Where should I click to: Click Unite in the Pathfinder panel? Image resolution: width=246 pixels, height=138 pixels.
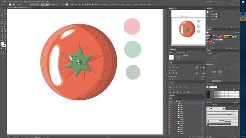click(x=170, y=87)
